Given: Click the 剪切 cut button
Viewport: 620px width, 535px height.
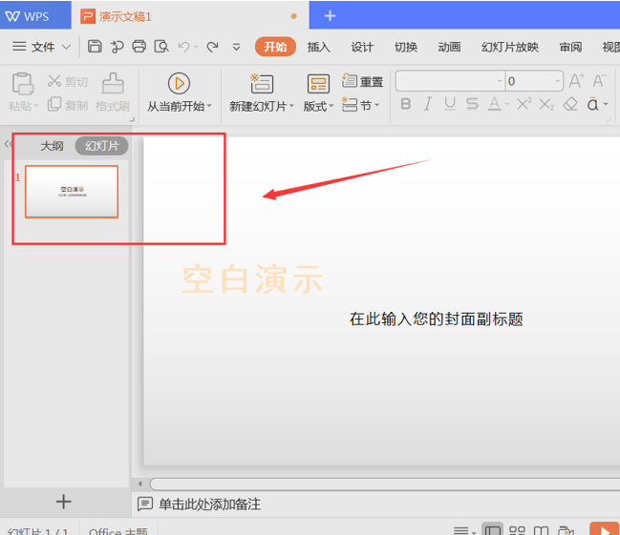Looking at the screenshot, I should 68,81.
